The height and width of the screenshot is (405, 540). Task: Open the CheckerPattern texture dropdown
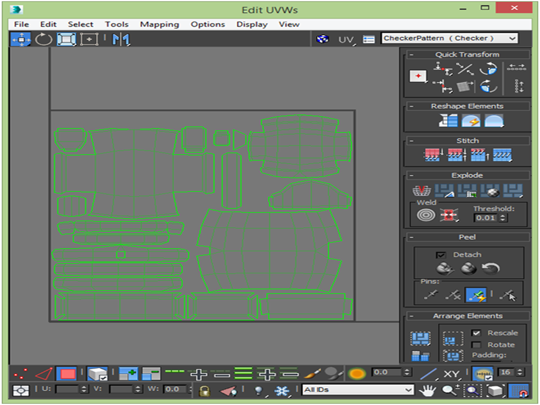point(450,38)
